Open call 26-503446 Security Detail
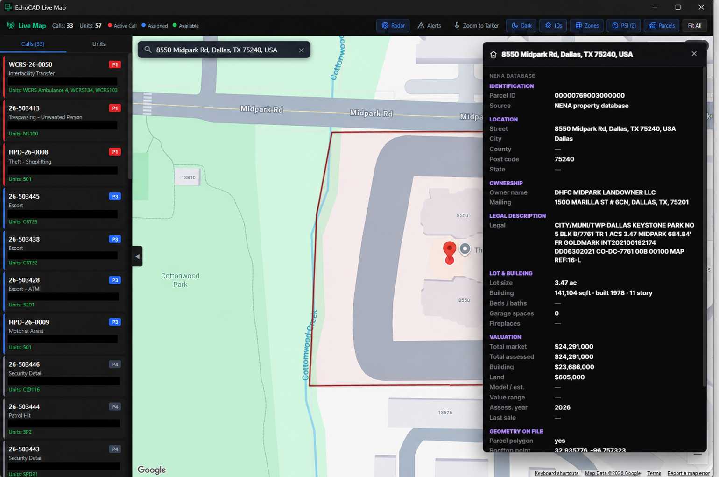Viewport: 719px width, 477px height. [64, 376]
